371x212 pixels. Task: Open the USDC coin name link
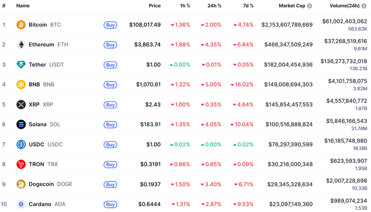pyautogui.click(x=36, y=144)
